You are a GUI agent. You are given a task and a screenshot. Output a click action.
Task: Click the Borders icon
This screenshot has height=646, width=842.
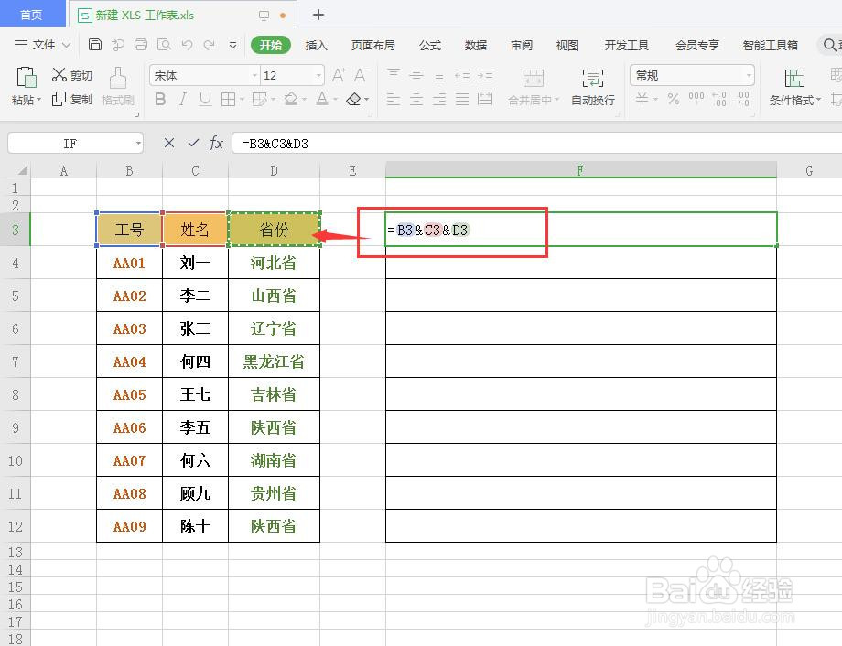tap(228, 99)
